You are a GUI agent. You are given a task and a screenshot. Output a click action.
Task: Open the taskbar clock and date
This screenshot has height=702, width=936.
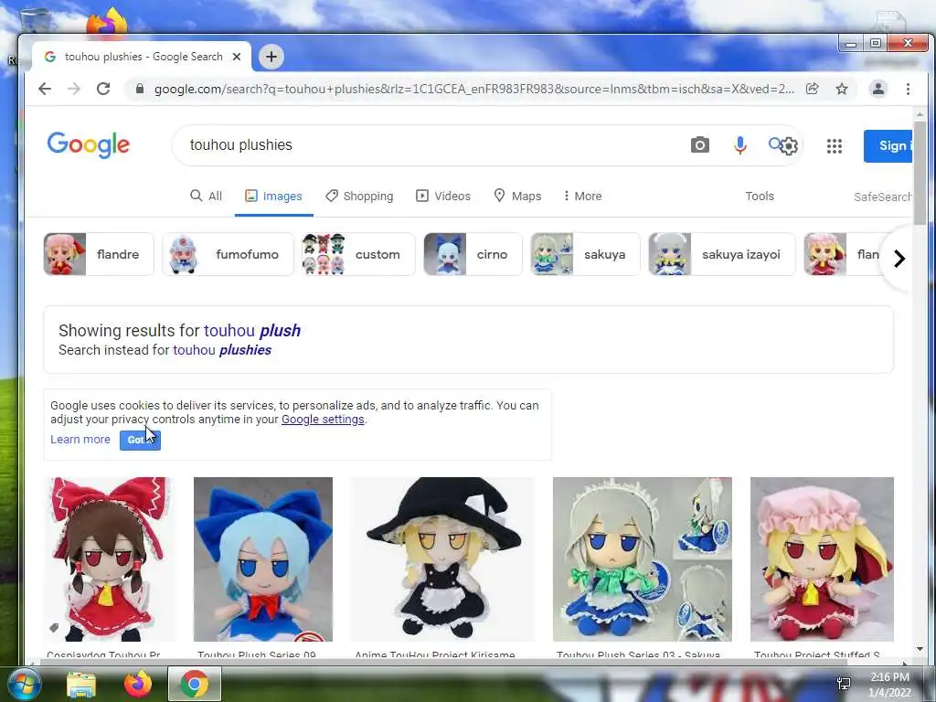(x=889, y=685)
